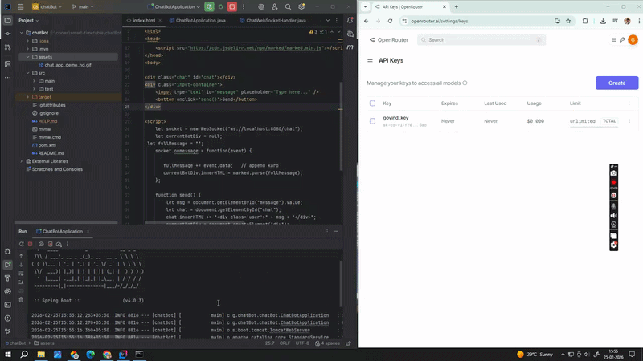Image resolution: width=643 pixels, height=361 pixels.
Task: Open the Run tool window sidebar icon
Action: click(8, 265)
